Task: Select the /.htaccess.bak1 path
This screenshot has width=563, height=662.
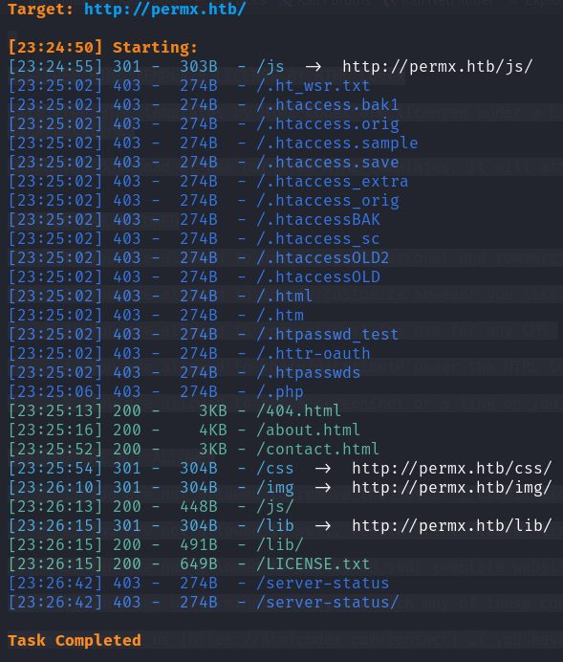Action: click(328, 104)
